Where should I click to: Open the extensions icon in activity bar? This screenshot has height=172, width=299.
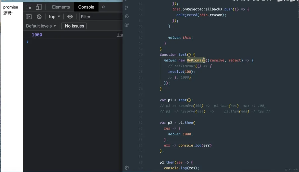(127, 25)
